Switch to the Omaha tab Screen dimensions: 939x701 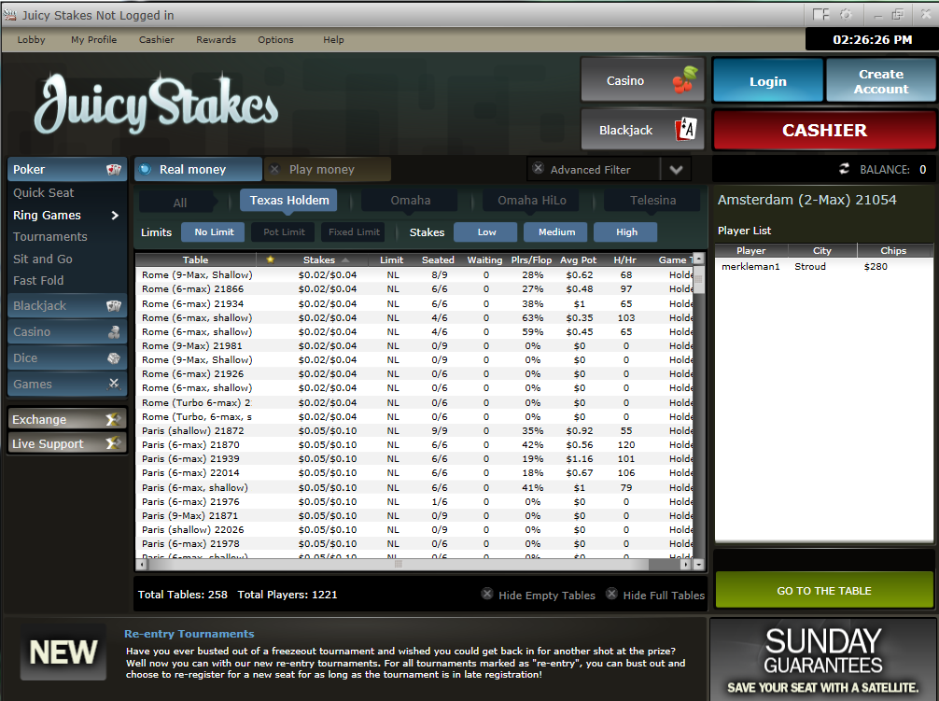(x=410, y=200)
